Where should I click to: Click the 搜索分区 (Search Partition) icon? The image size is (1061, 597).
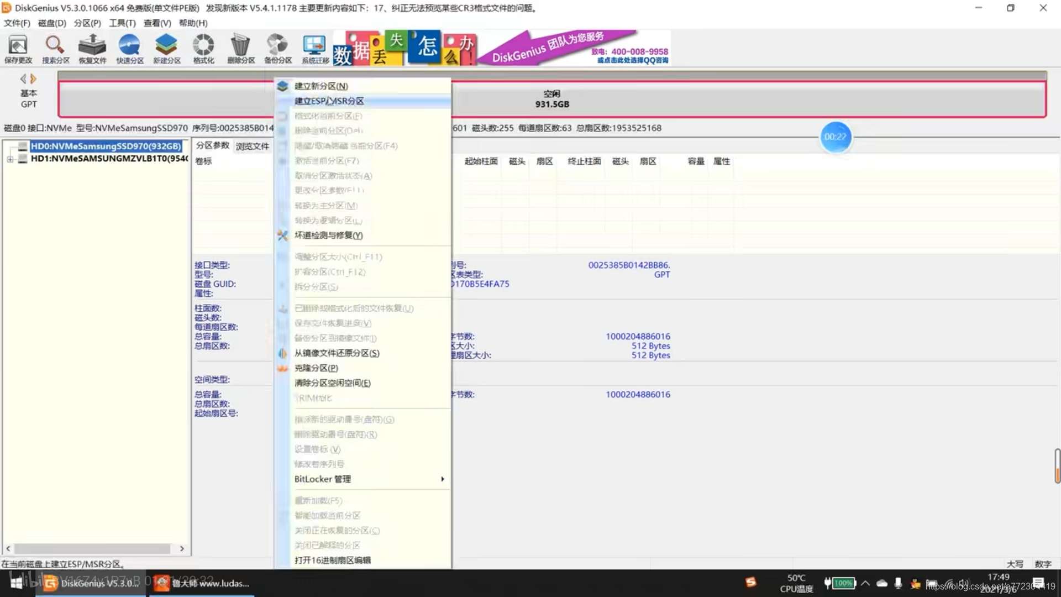pyautogui.click(x=55, y=48)
